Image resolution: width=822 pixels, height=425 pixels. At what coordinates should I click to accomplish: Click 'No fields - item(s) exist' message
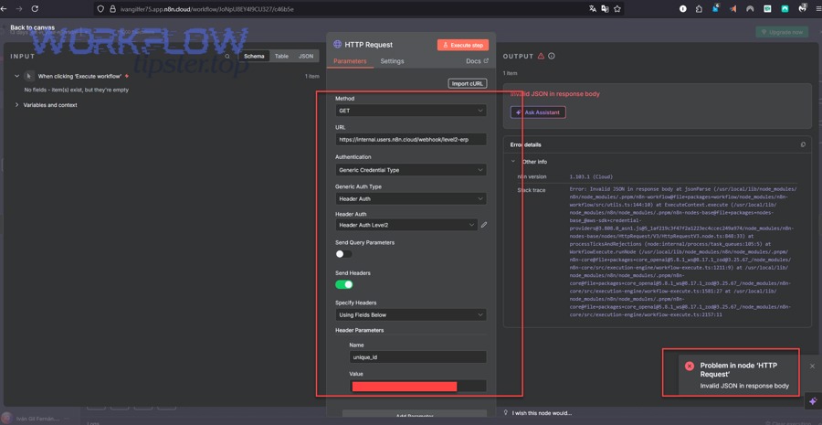77,90
